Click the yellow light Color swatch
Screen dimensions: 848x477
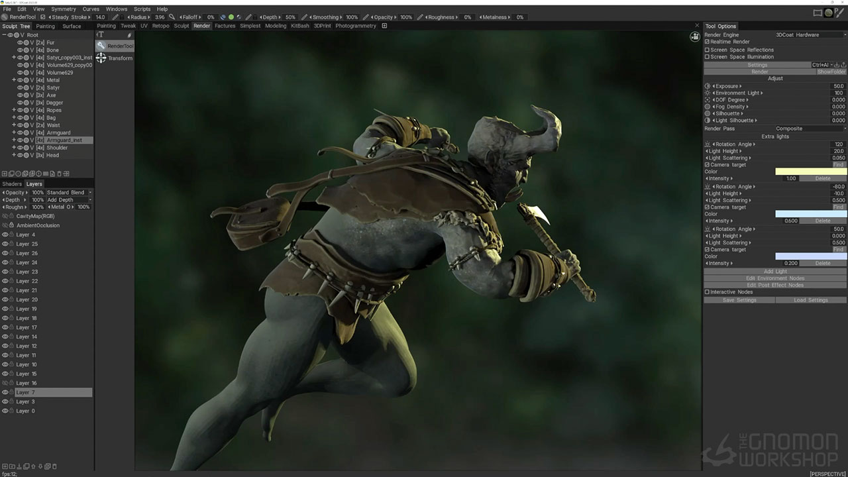coord(811,172)
